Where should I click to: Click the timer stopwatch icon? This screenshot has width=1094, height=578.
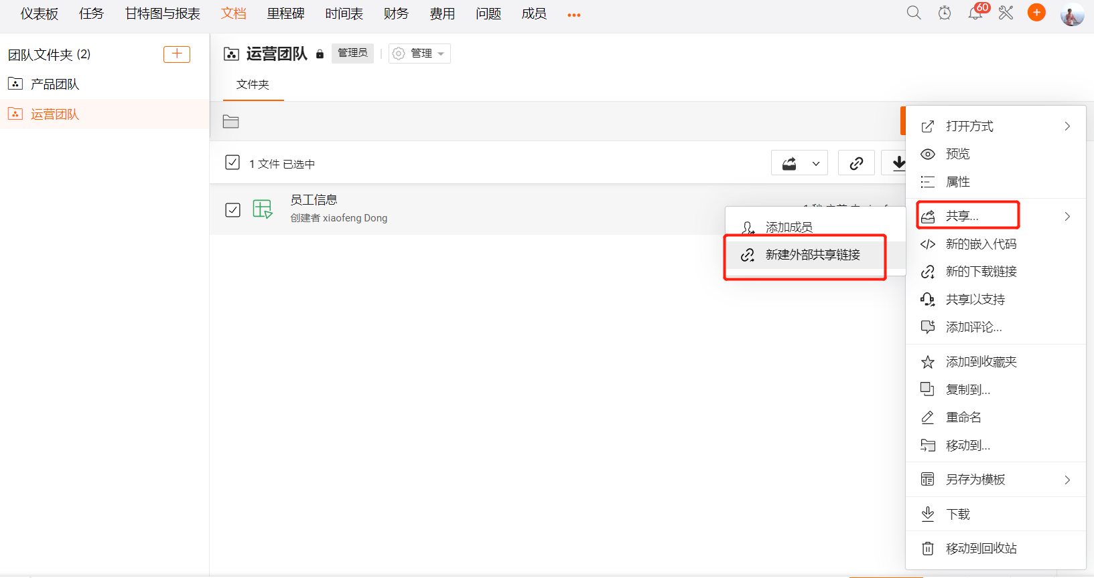coord(945,13)
